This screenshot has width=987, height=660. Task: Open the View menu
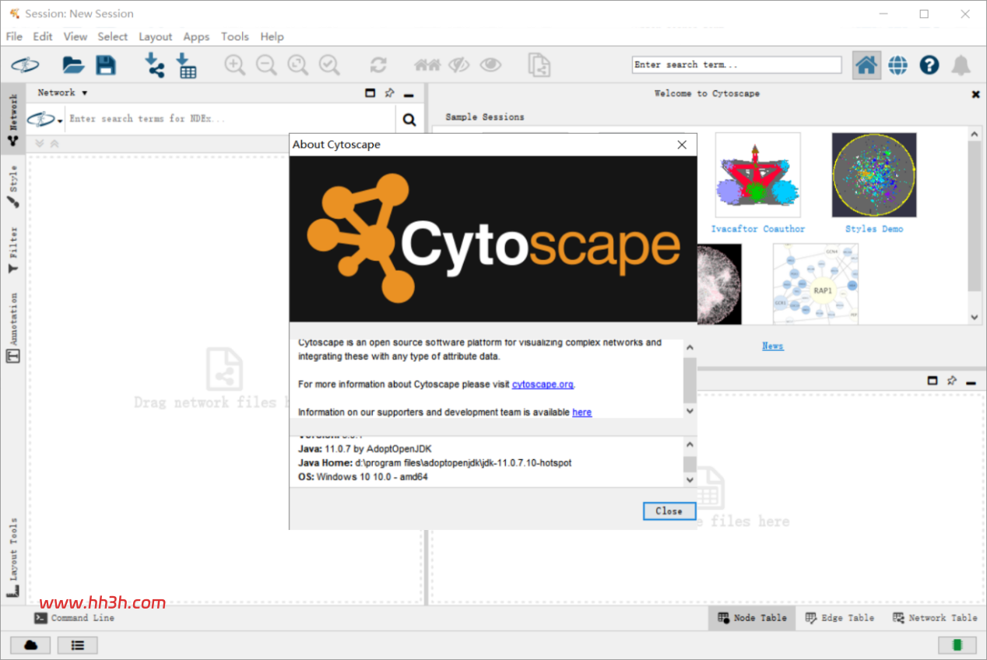point(76,37)
